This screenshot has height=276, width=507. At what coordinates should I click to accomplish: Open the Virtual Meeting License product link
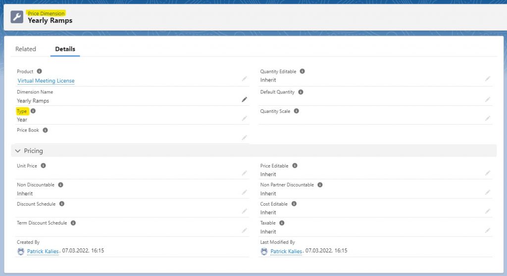(46, 81)
